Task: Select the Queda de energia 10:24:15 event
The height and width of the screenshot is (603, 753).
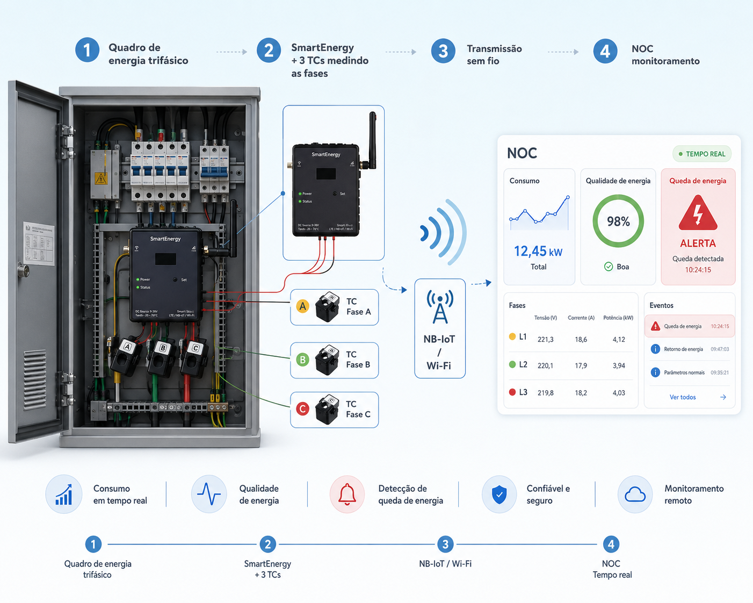Action: (x=690, y=326)
